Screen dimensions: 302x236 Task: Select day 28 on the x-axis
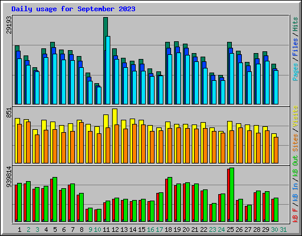(257, 230)
